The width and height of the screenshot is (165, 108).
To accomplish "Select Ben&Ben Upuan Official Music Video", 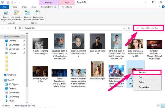I will (x=155, y=50).
